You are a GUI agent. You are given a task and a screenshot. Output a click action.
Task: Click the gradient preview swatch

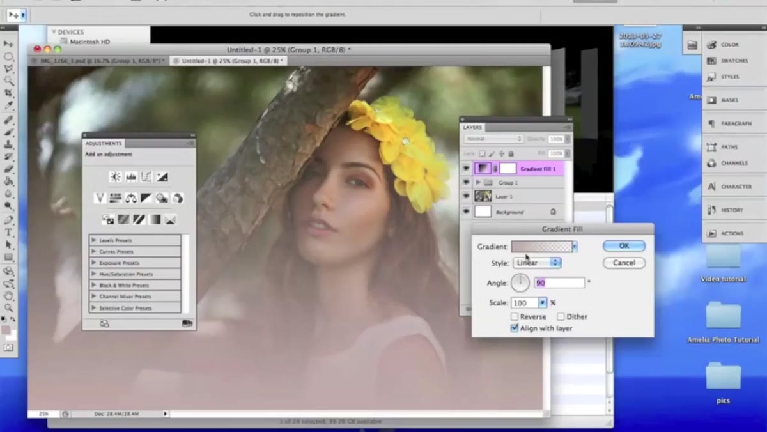tap(541, 247)
